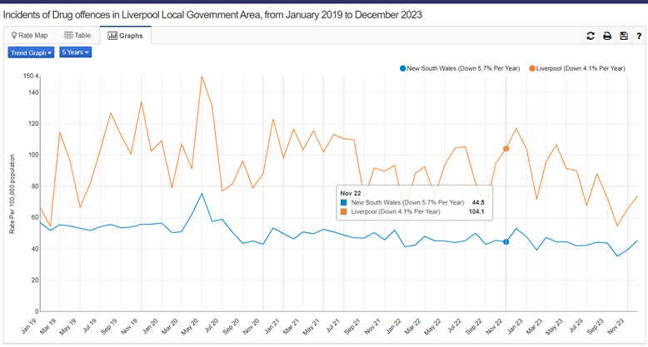Click the print icon
The image size is (648, 347).
[607, 36]
